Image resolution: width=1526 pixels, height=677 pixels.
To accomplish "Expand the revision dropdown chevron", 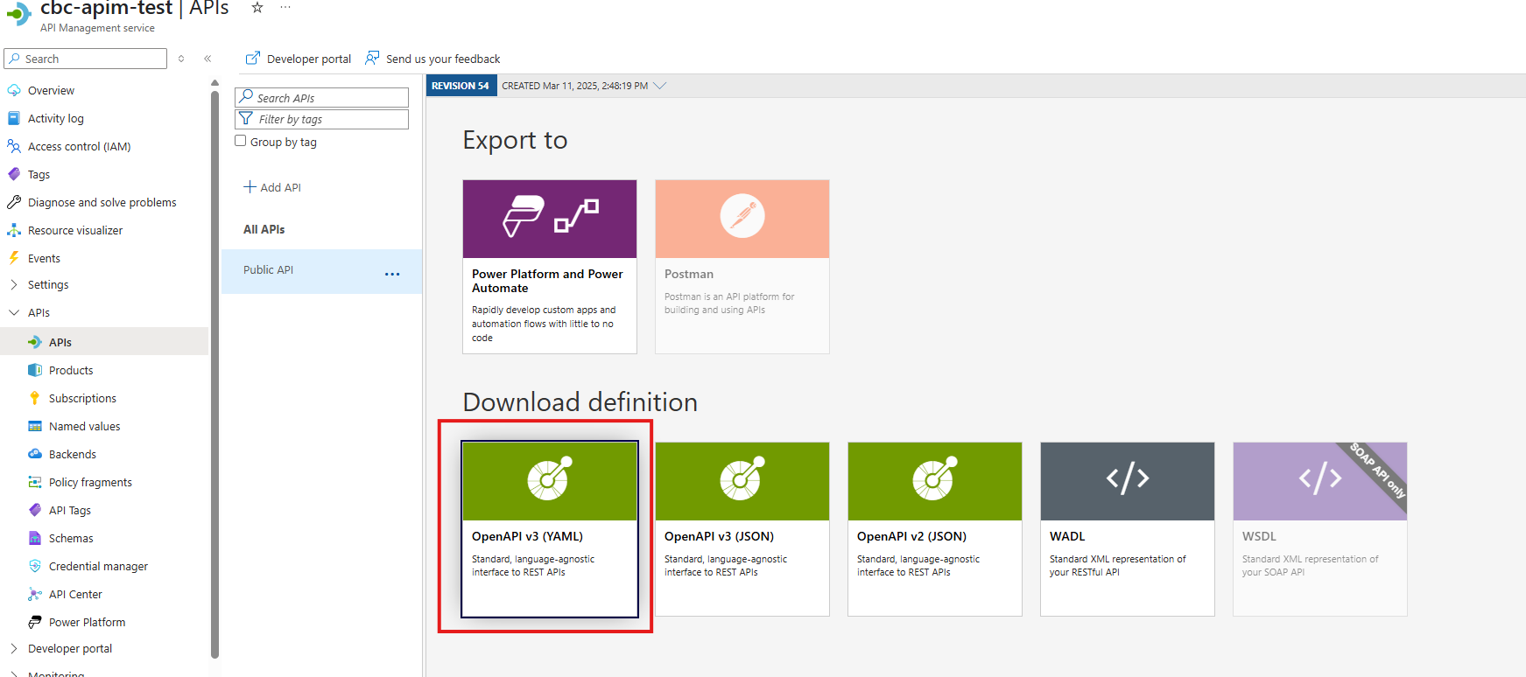I will click(660, 86).
